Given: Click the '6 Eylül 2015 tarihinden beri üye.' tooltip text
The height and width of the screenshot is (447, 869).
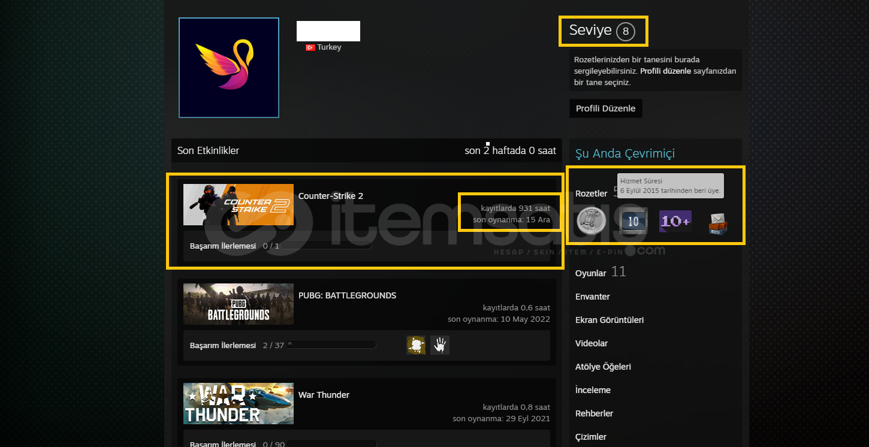Looking at the screenshot, I should 670,192.
